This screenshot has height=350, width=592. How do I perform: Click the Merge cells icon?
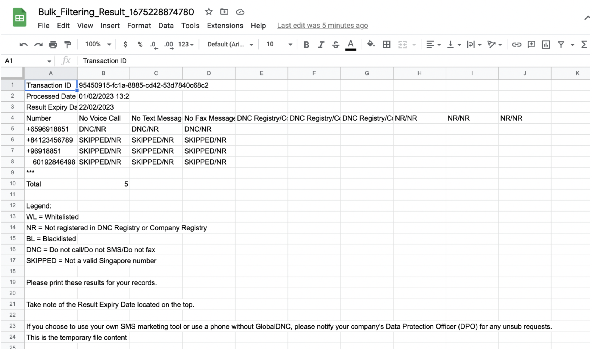pos(402,45)
